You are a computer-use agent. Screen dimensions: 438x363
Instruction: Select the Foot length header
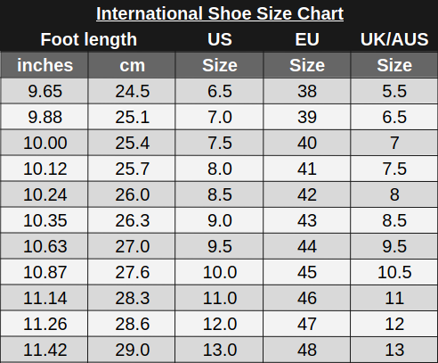89,39
